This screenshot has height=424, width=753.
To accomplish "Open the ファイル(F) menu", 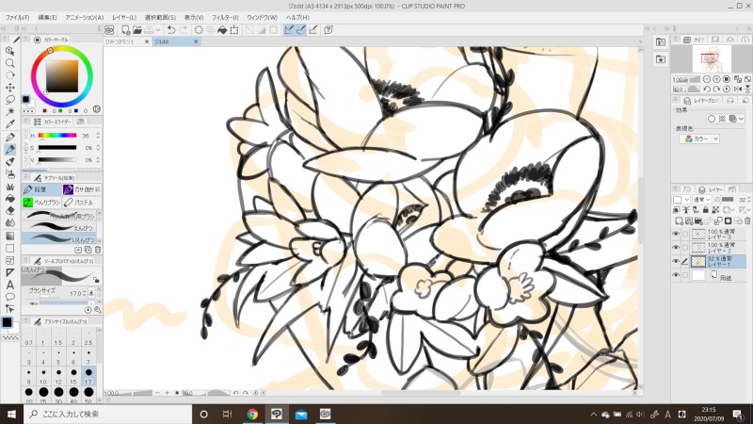I will (x=17, y=17).
